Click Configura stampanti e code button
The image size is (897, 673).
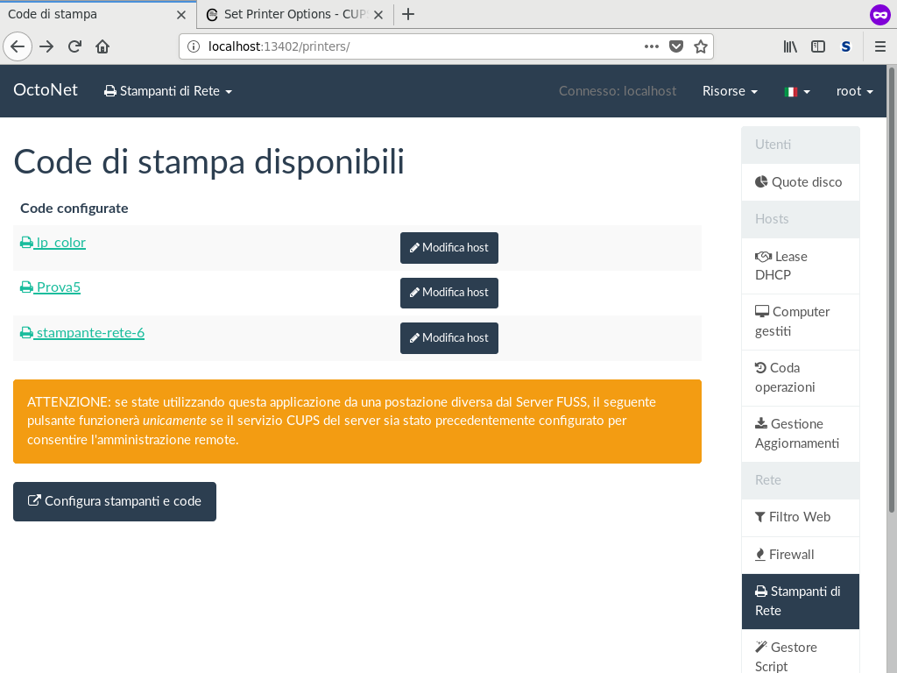point(115,501)
